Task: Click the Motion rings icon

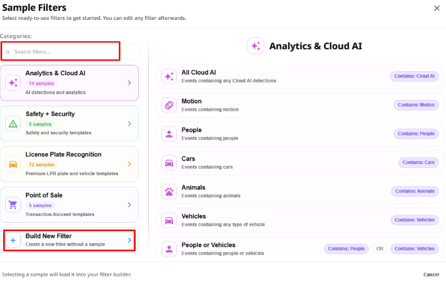Action: (x=169, y=105)
